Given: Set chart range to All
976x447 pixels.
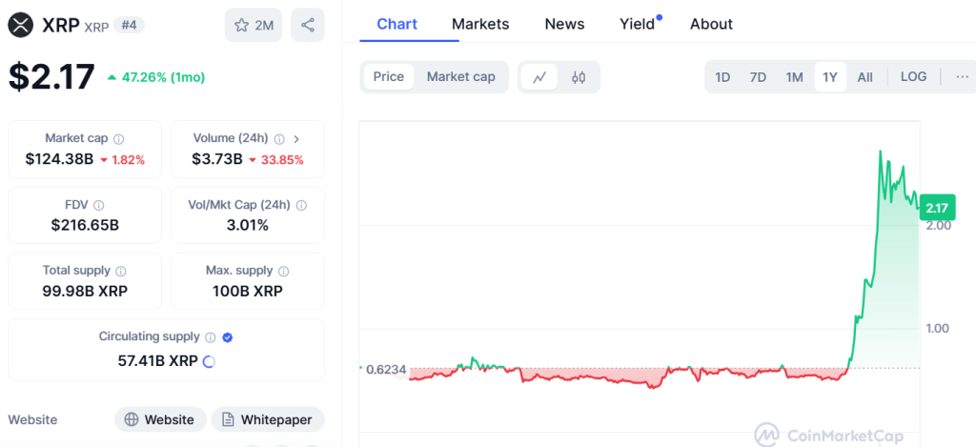Looking at the screenshot, I should [x=865, y=77].
